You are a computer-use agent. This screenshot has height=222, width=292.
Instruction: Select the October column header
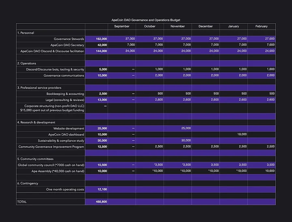click(x=150, y=26)
